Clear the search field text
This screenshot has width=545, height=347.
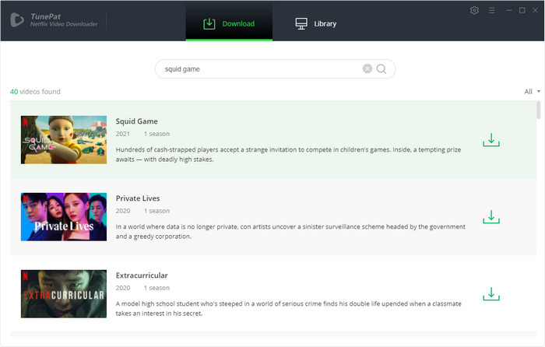[367, 68]
